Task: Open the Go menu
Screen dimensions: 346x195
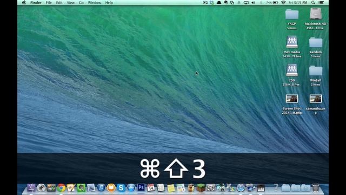Action: coord(81,3)
